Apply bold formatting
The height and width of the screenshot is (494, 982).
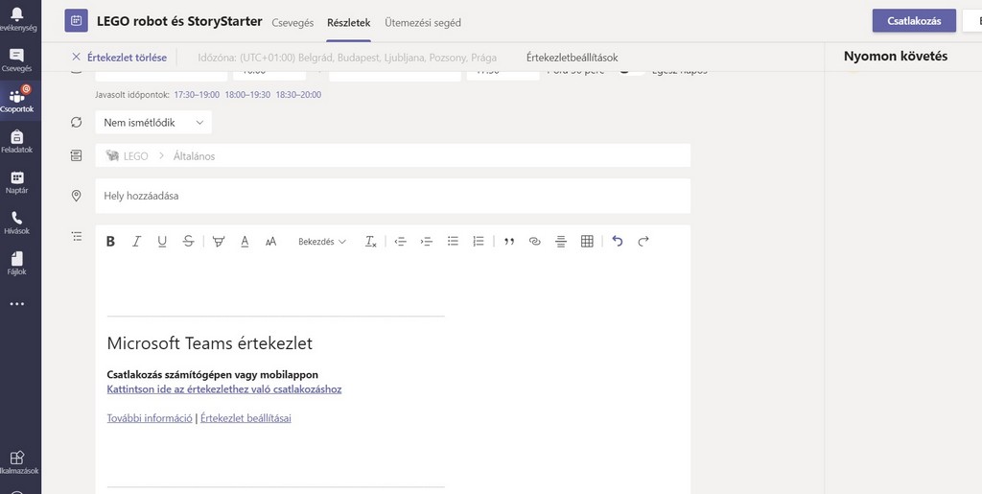110,241
